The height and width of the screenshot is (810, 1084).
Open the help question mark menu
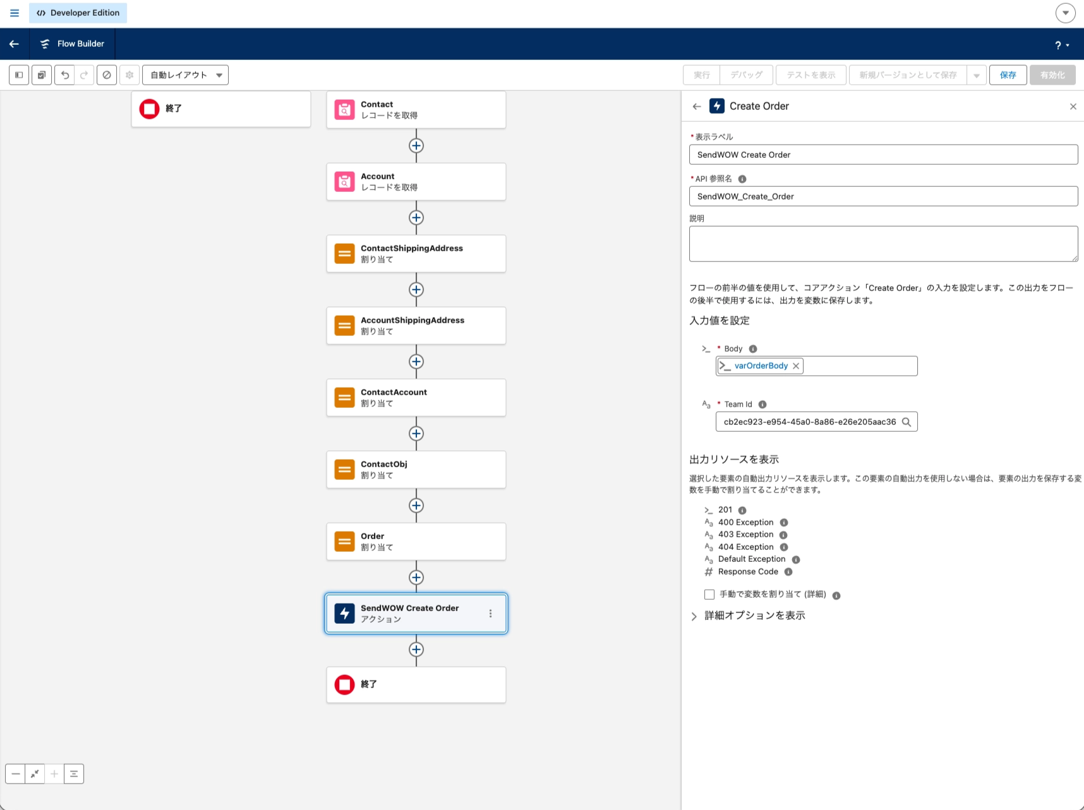point(1062,45)
